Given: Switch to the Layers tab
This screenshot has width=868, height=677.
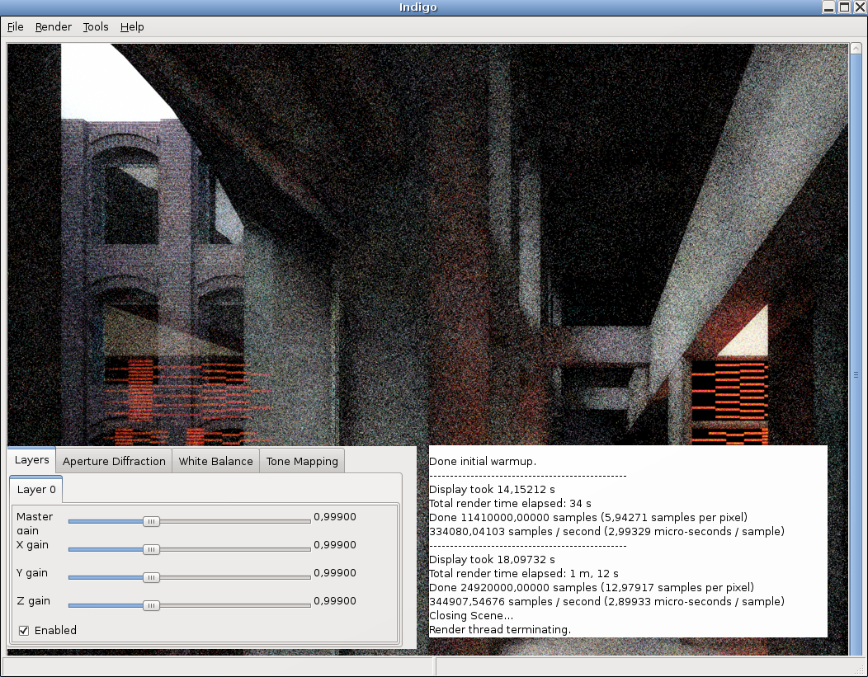Looking at the screenshot, I should point(31,460).
